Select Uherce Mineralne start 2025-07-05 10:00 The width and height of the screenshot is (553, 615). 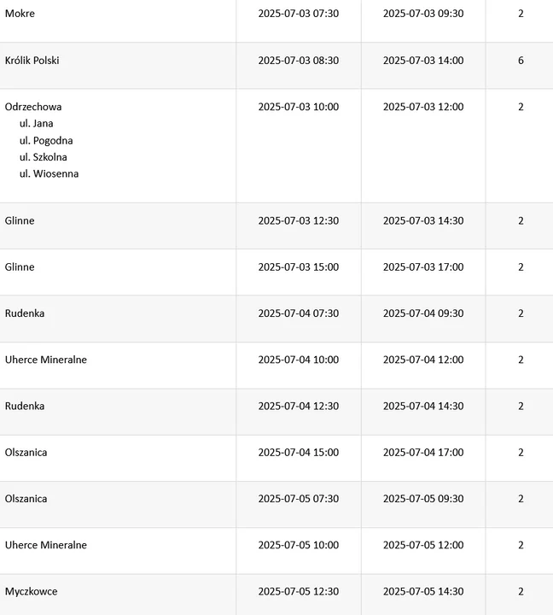pos(298,545)
